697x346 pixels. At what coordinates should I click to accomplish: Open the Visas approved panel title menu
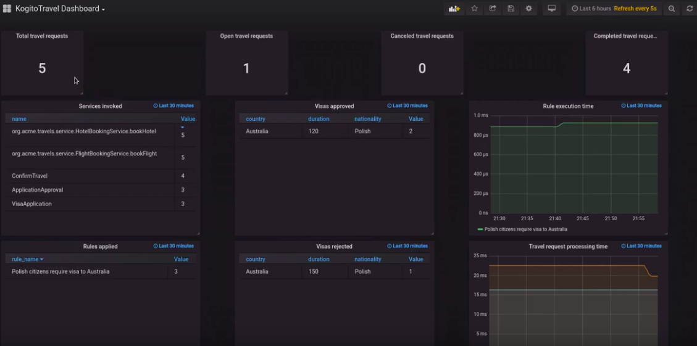tap(334, 106)
